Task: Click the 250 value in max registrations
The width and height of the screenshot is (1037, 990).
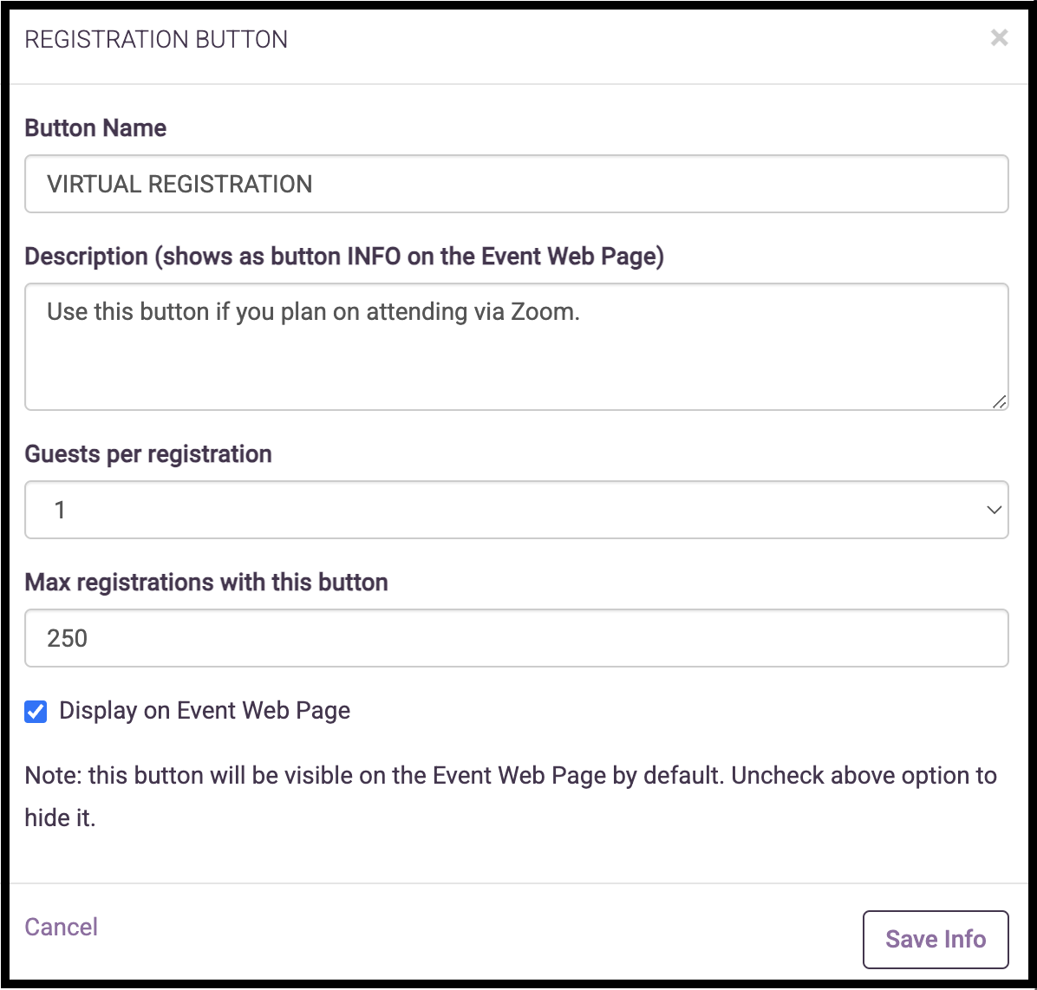Action: 68,638
